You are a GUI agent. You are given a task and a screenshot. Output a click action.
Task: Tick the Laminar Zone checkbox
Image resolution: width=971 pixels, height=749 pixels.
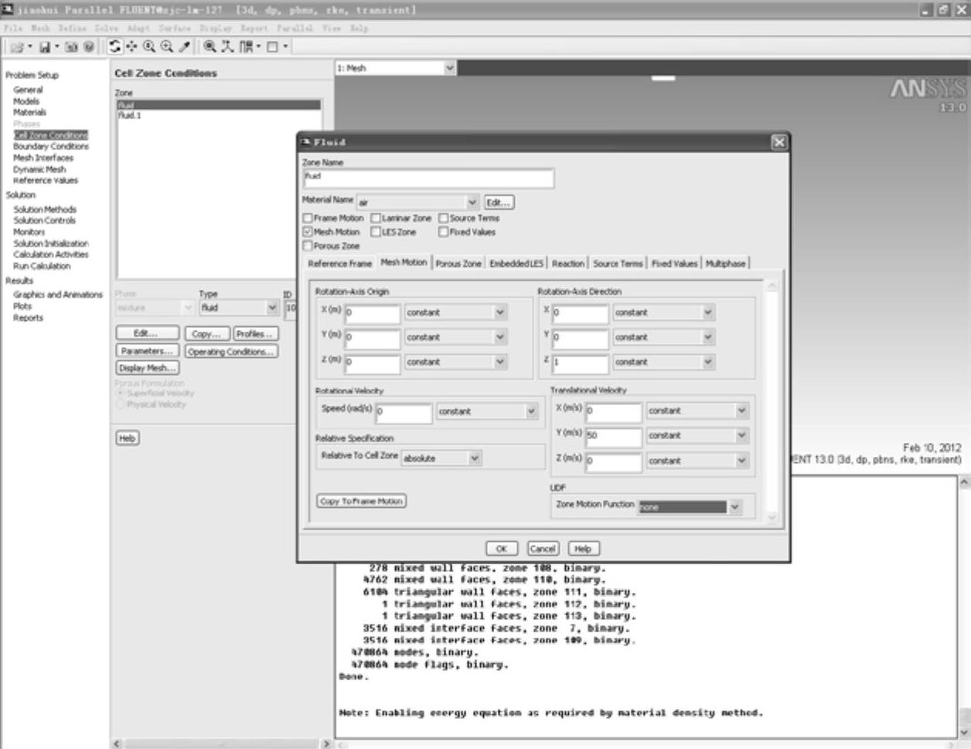(x=376, y=219)
